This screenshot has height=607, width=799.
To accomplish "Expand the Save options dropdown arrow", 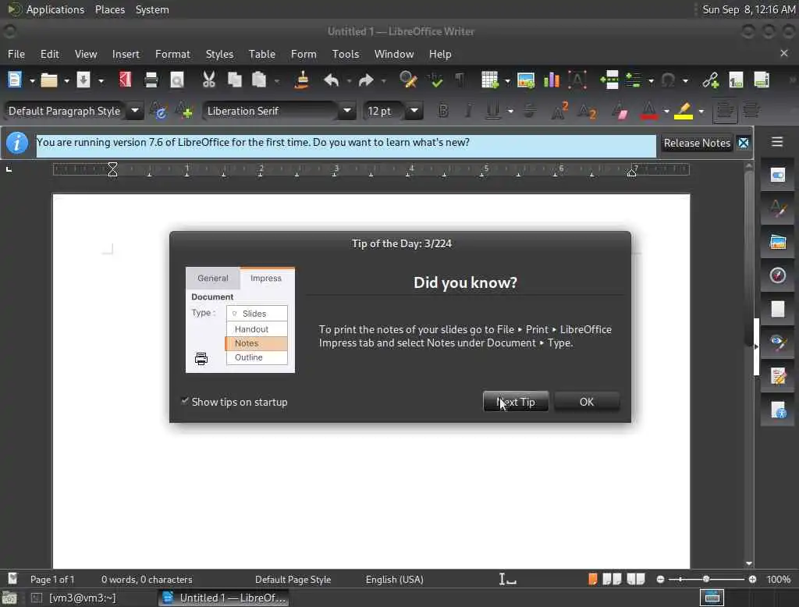I will [x=101, y=80].
